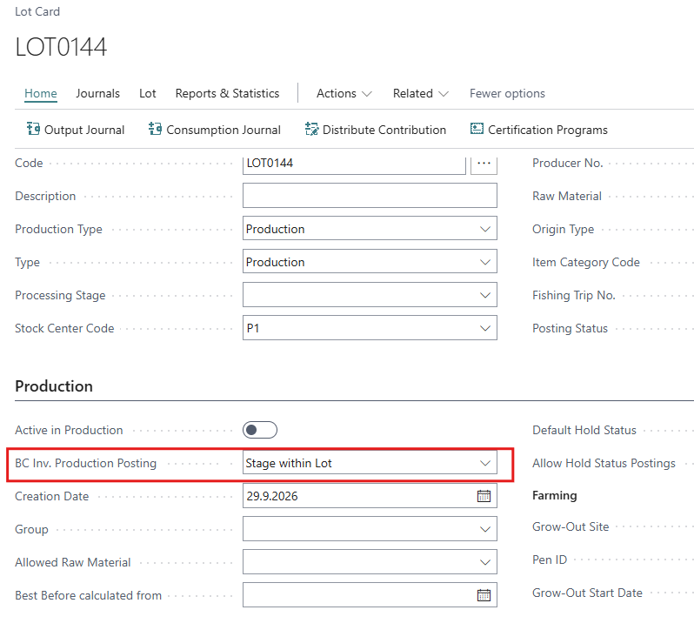Expand the Type dropdown

tap(485, 262)
